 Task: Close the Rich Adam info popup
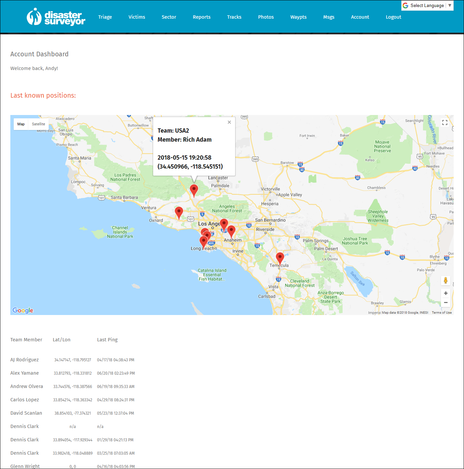(229, 122)
